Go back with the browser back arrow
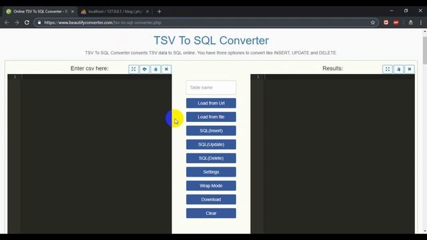Viewport: 427px width, 240px height. click(7, 23)
